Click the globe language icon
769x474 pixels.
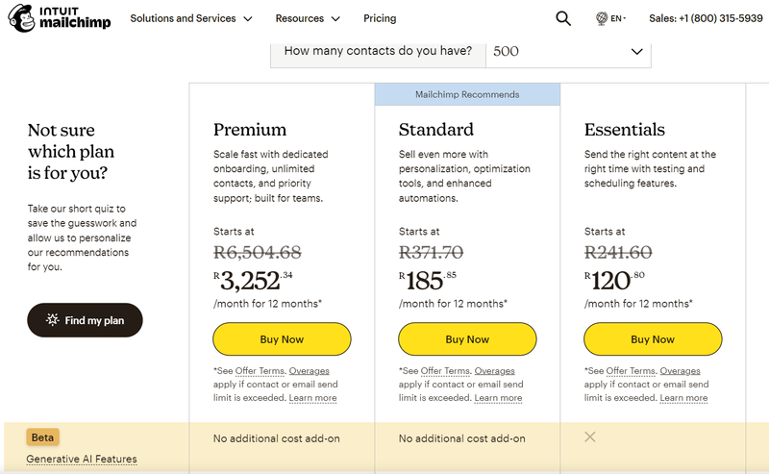tap(602, 18)
